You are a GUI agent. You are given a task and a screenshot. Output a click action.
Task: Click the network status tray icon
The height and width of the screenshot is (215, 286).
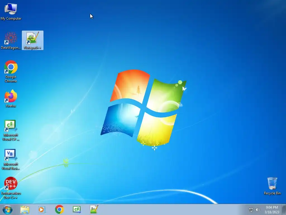tap(251, 210)
